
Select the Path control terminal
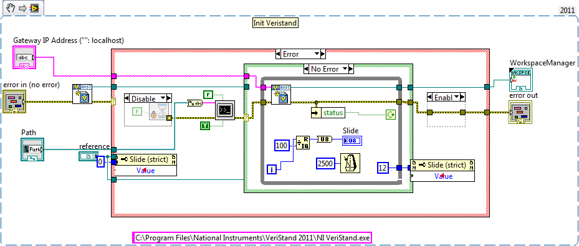(x=32, y=149)
